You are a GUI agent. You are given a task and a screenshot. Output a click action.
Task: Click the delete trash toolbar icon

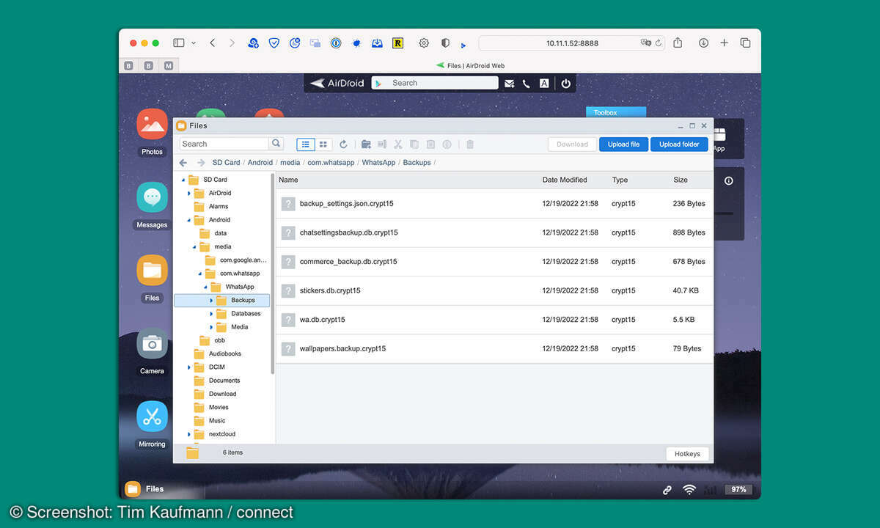coord(470,144)
